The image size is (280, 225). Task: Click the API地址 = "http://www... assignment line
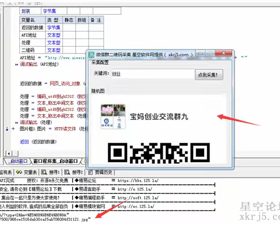pyautogui.click(x=52, y=58)
